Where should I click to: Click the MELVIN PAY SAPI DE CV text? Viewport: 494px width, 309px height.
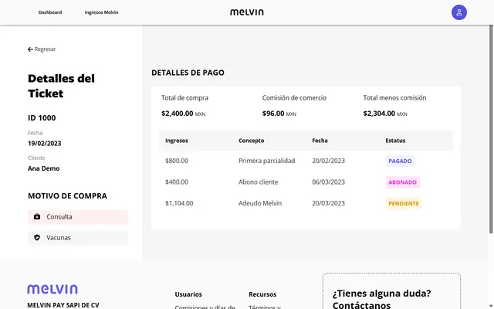[63, 305]
